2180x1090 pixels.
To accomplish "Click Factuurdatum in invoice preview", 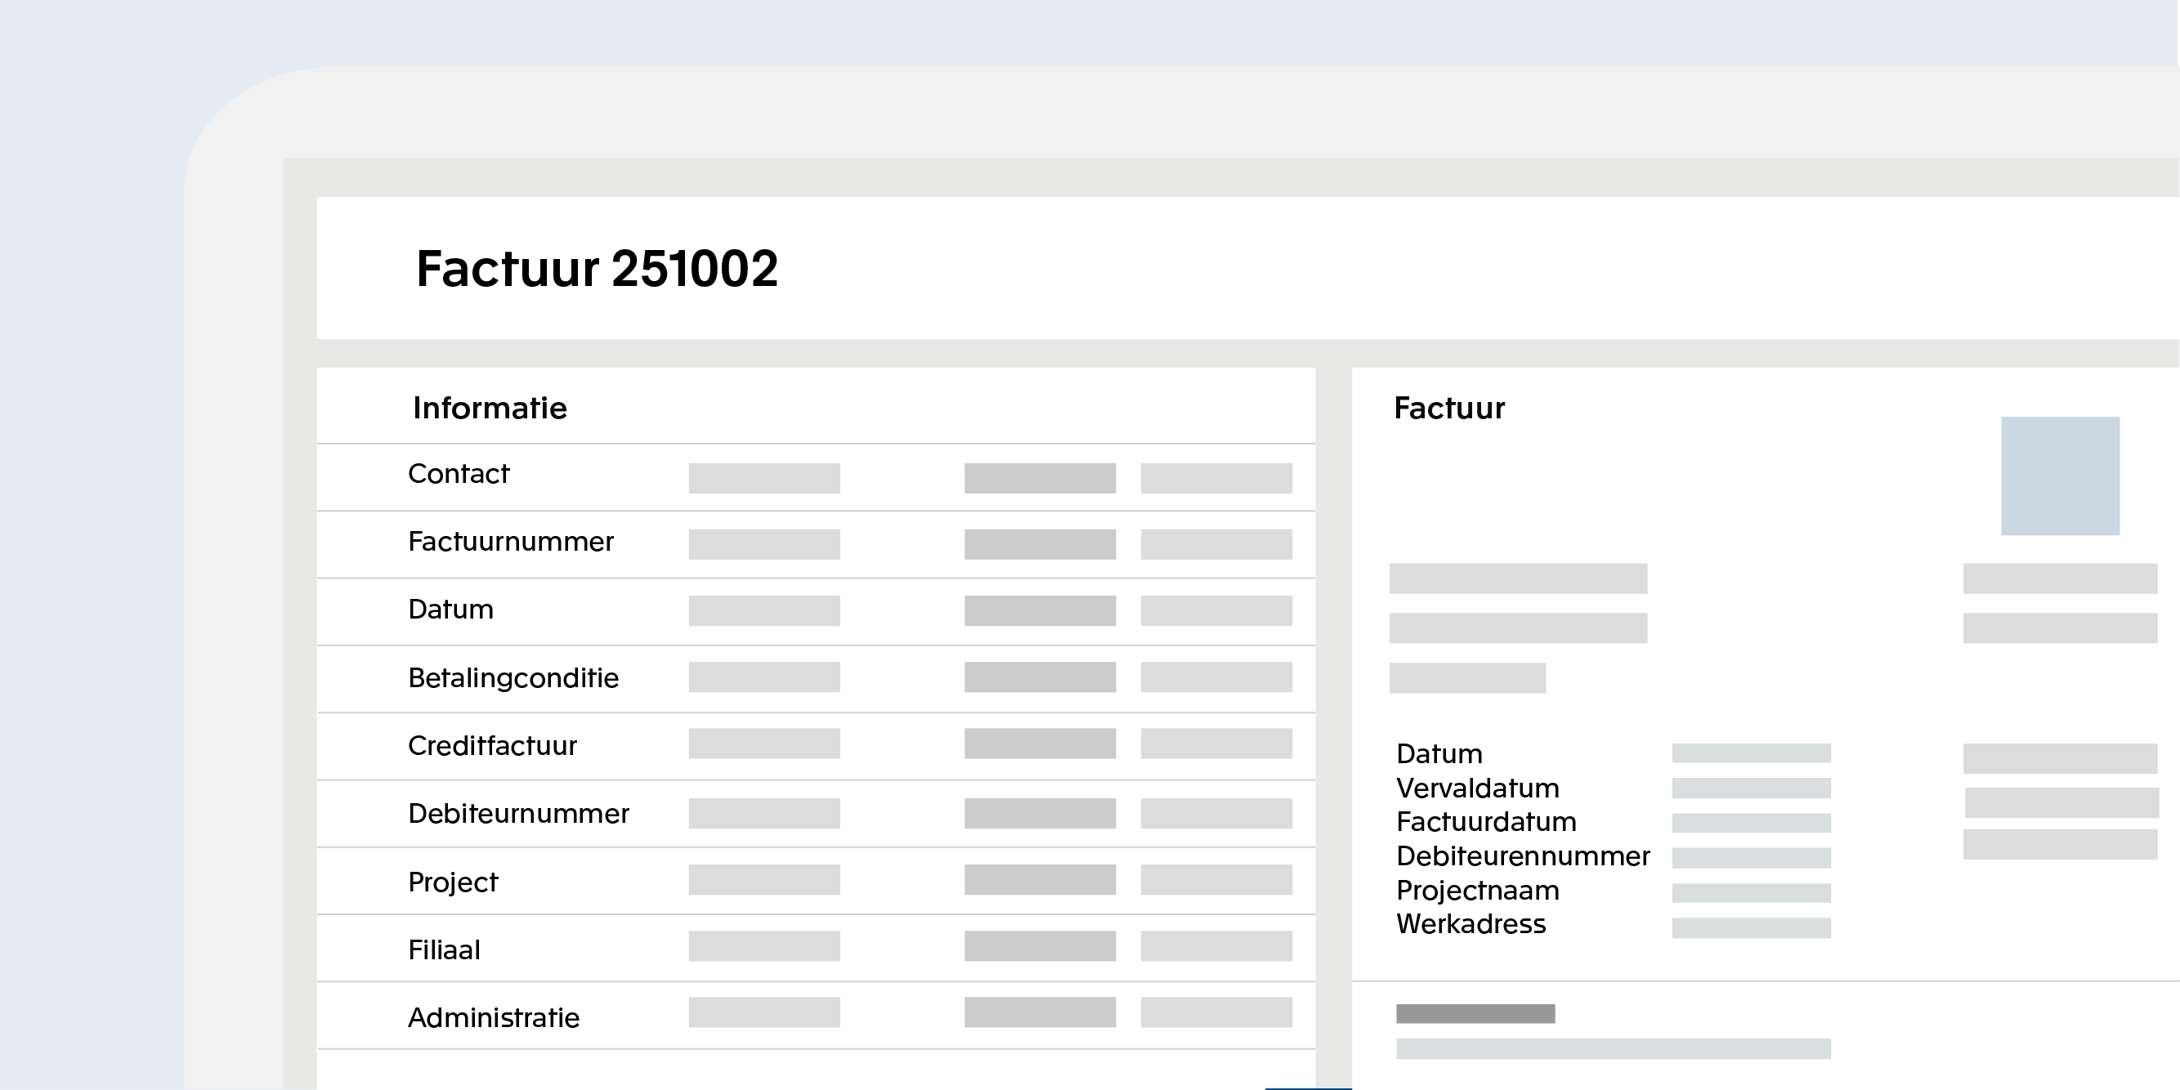I will click(1485, 822).
